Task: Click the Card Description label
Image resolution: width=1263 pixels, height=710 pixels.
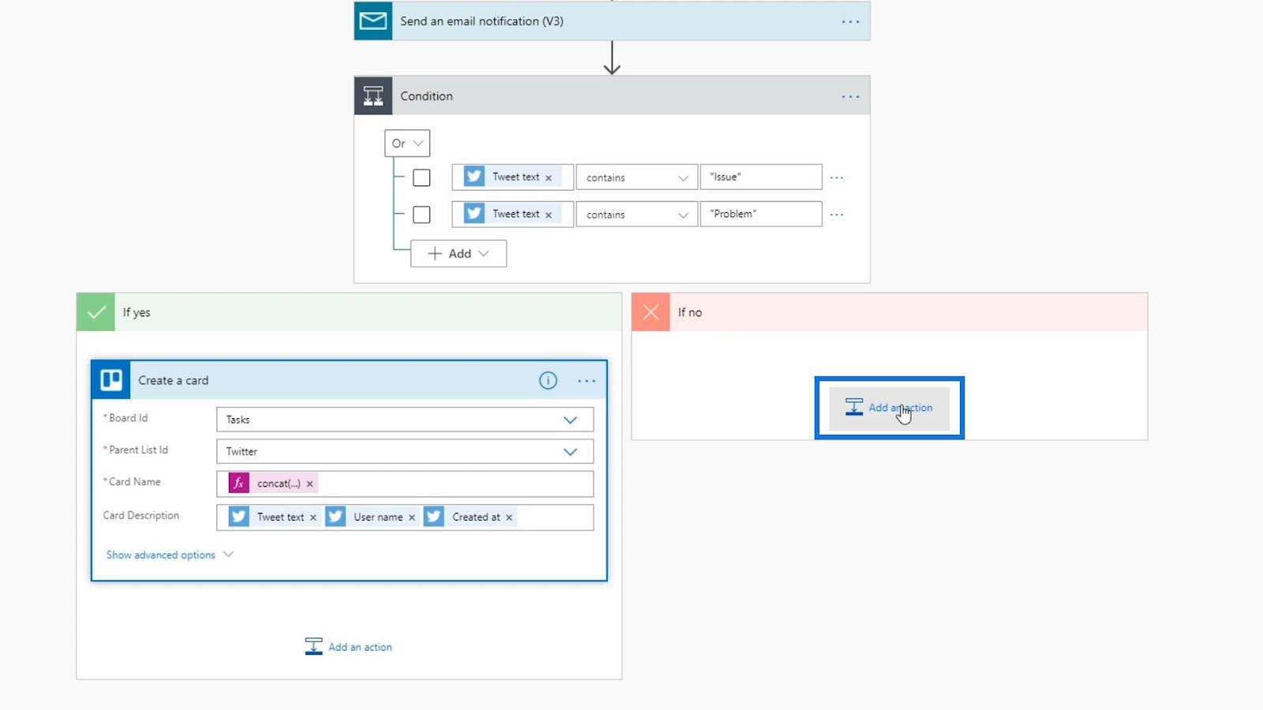Action: click(x=141, y=515)
